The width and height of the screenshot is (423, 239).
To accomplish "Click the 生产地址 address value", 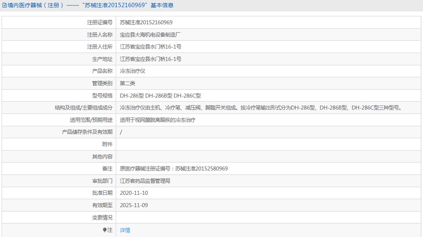I will point(150,59).
